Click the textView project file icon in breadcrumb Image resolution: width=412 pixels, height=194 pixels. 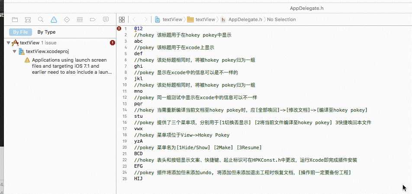158,19
